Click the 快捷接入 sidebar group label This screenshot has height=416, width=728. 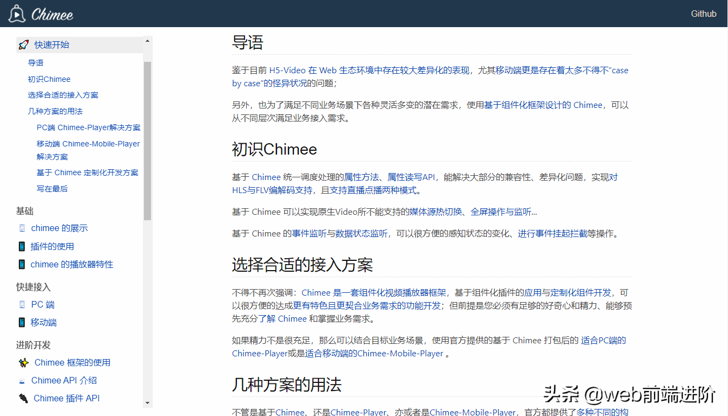pos(34,287)
